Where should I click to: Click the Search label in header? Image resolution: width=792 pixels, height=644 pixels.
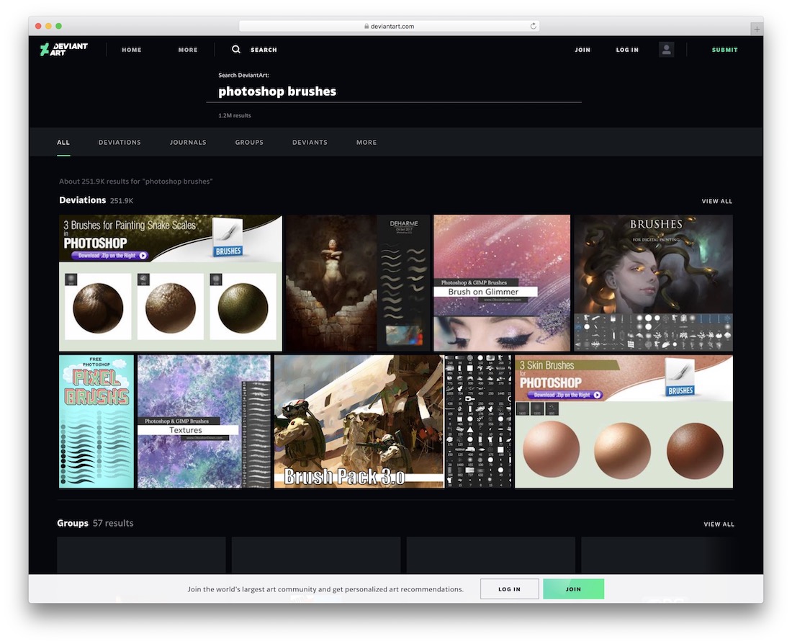coord(264,50)
